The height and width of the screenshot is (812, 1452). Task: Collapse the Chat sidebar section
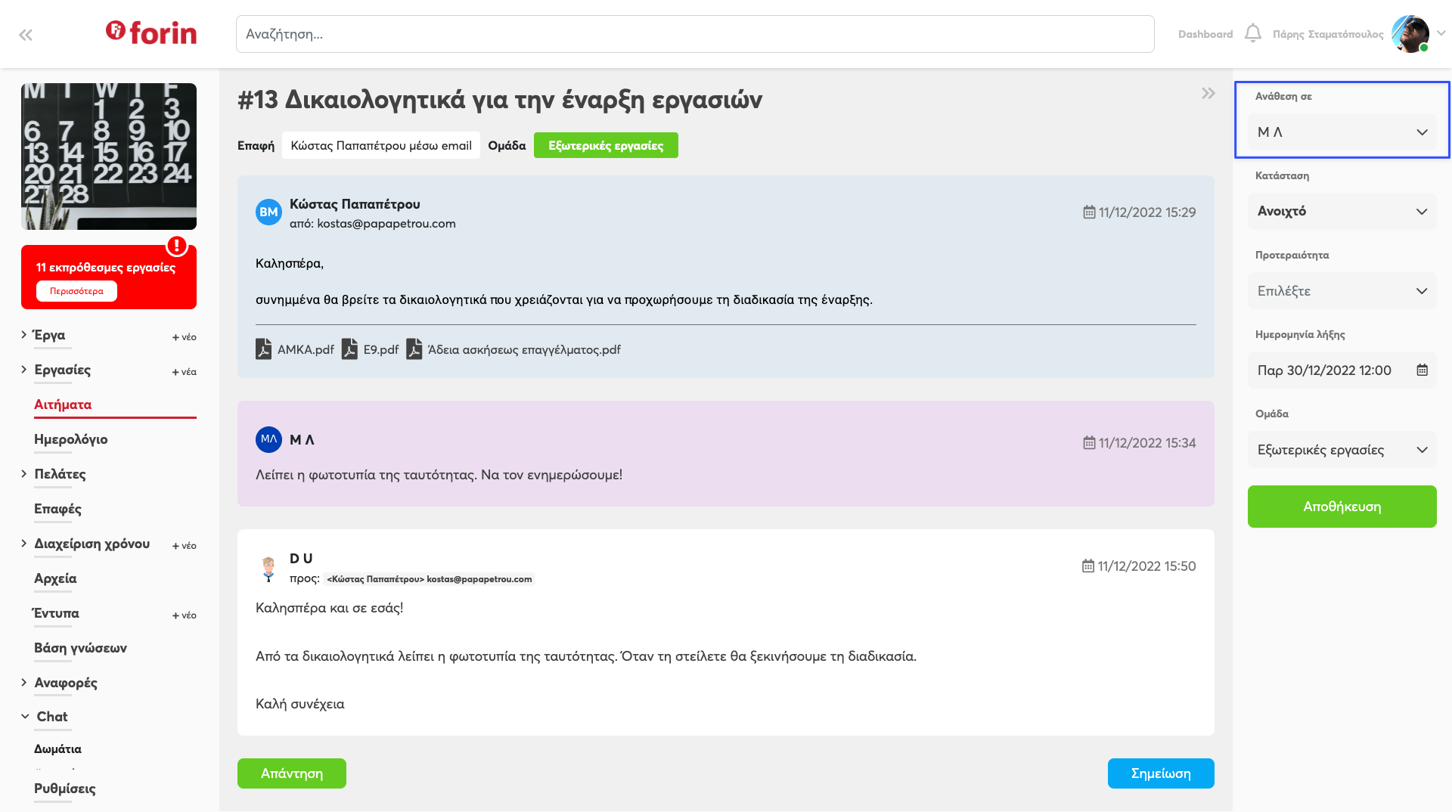[x=25, y=716]
